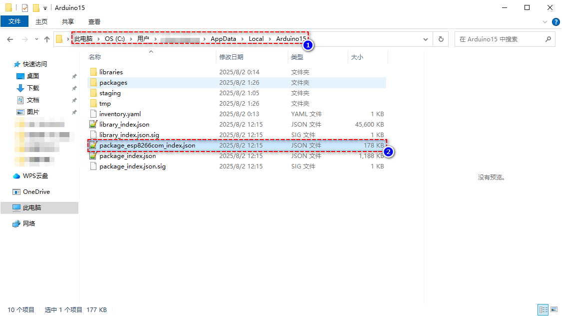562x316 pixels.
Task: Open 下载 in the navigation pane
Action: point(33,88)
